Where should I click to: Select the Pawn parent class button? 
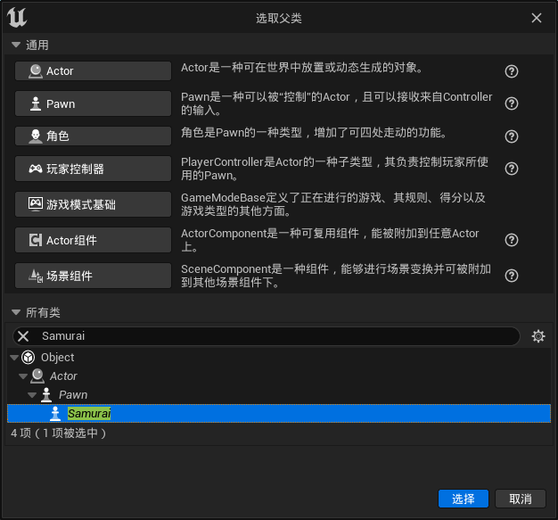pyautogui.click(x=93, y=103)
